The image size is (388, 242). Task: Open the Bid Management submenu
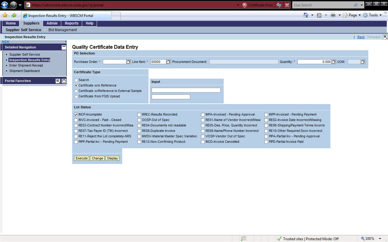(x=62, y=30)
